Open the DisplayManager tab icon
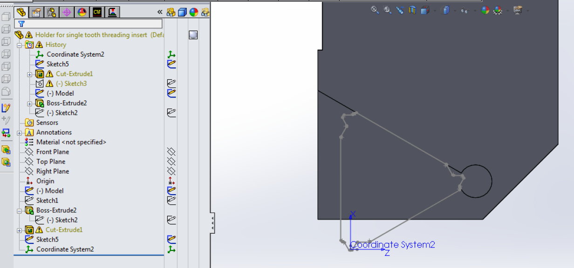The height and width of the screenshot is (268, 574). [82, 12]
